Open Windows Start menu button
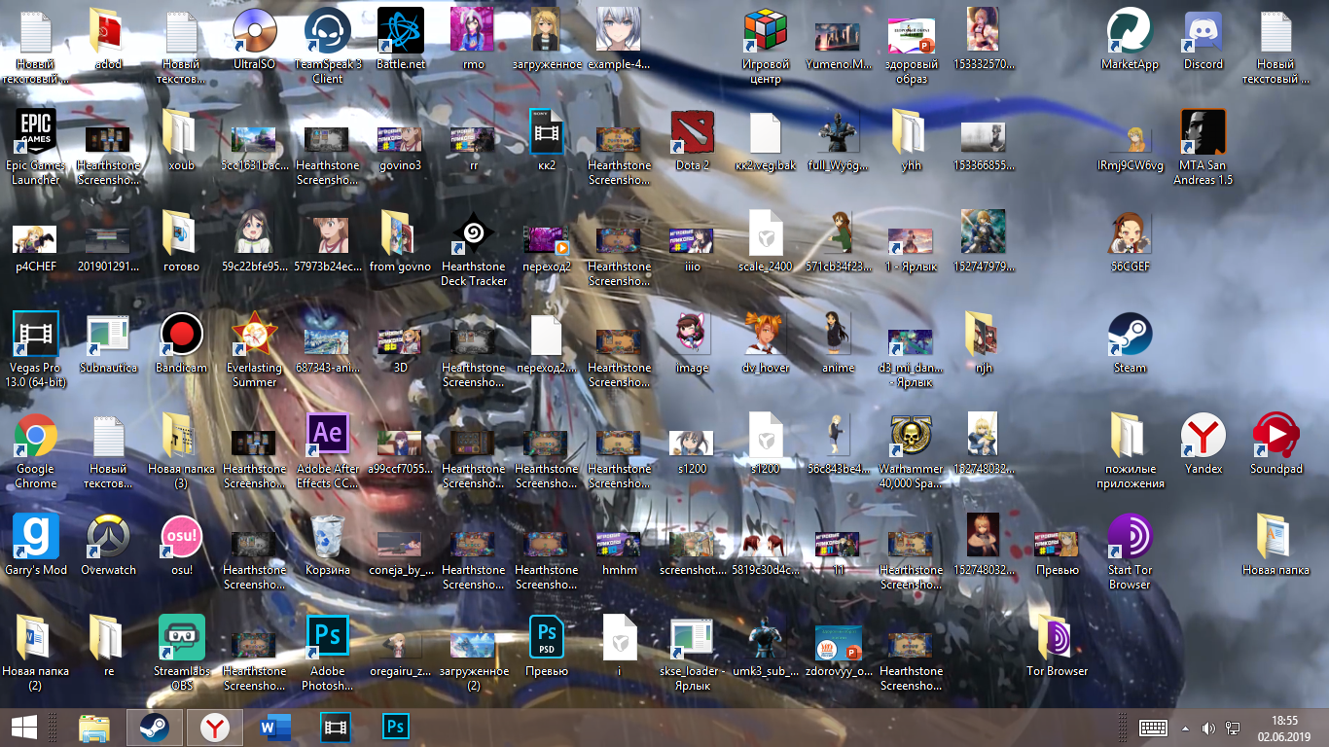1329x747 pixels. [x=23, y=727]
